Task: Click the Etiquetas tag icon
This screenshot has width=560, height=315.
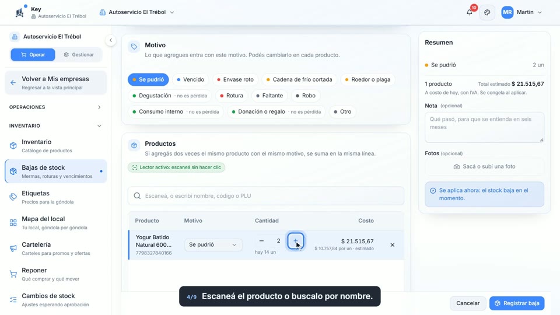Action: point(13,197)
